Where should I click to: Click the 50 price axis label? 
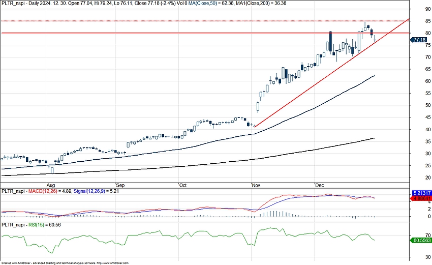pyautogui.click(x=428, y=105)
